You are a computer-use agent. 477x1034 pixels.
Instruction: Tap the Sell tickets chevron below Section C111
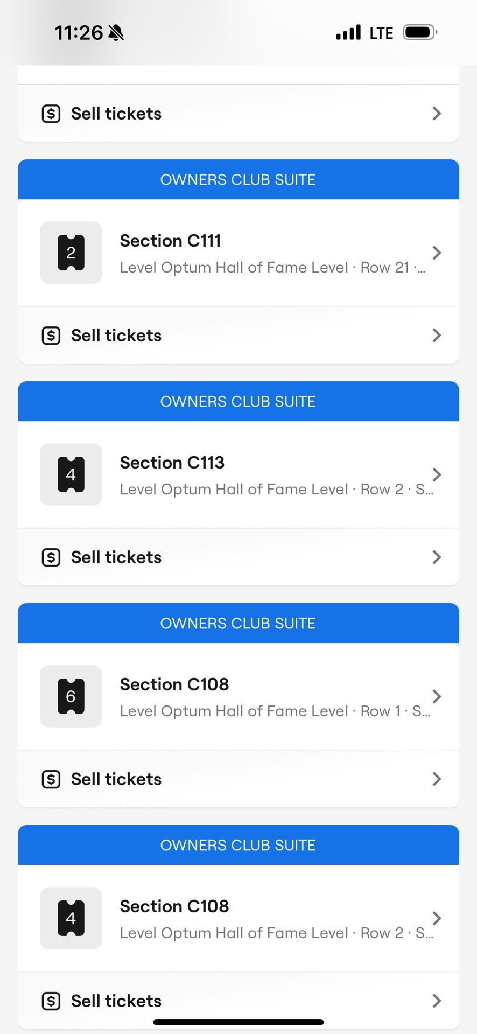click(x=437, y=336)
